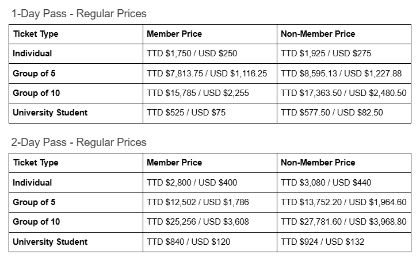
Task: Click TTD $17,363.50 non-member price cell
Action: (x=344, y=94)
